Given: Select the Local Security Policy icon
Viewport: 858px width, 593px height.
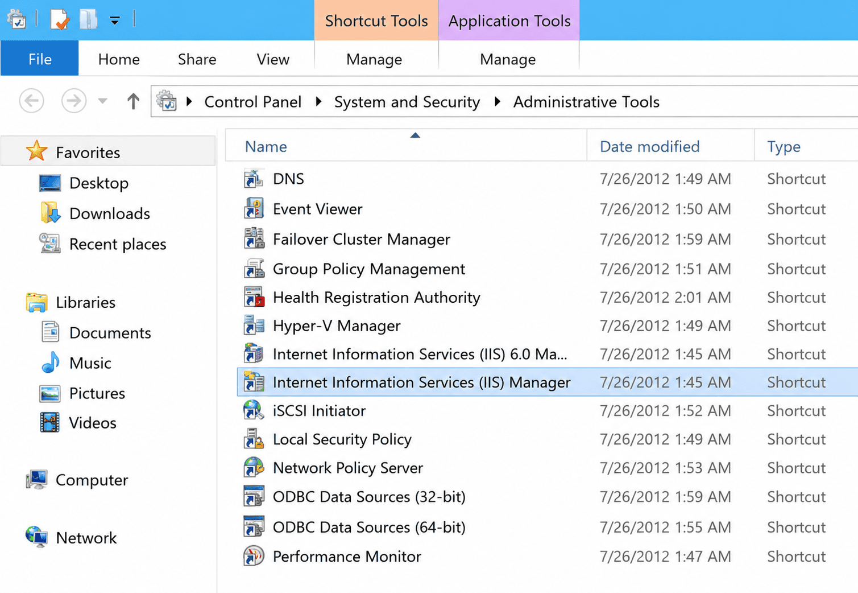Looking at the screenshot, I should pyautogui.click(x=254, y=439).
